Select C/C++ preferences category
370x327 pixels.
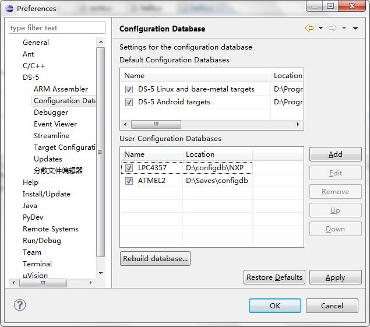[x=34, y=66]
